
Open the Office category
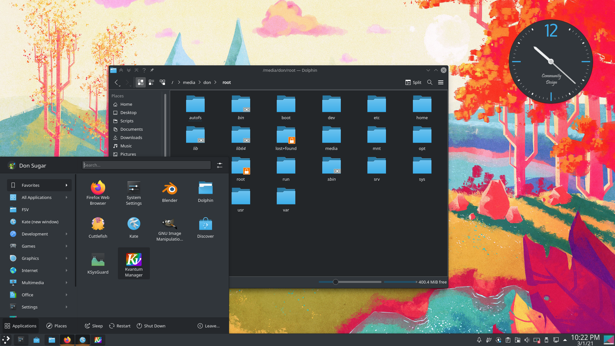[x=39, y=295]
